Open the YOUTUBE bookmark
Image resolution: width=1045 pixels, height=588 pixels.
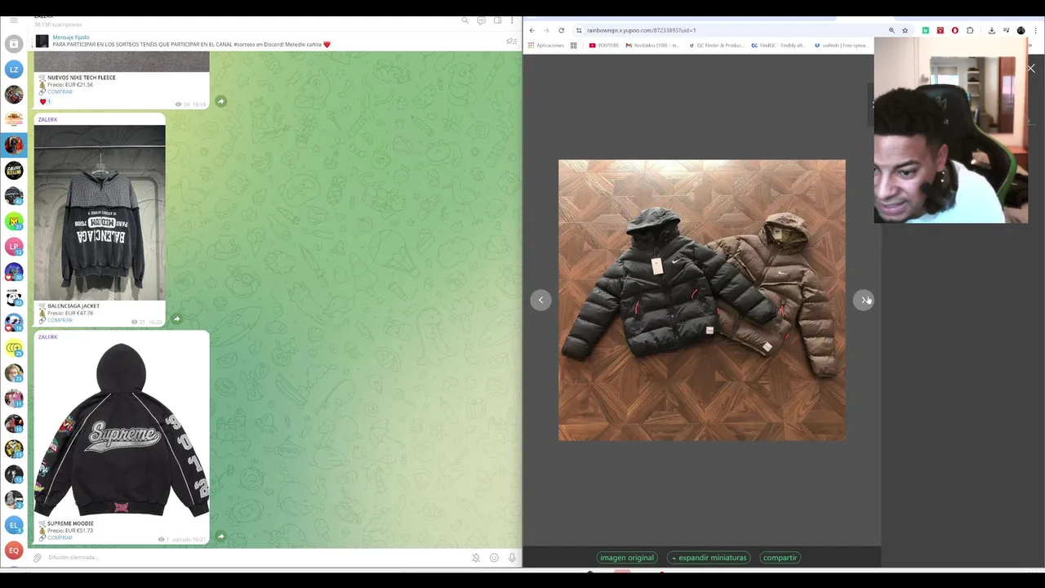[x=604, y=46]
